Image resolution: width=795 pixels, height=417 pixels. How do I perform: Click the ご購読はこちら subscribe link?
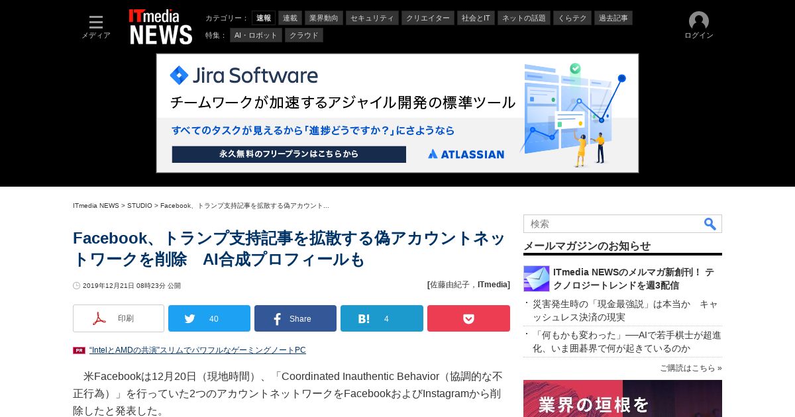(691, 368)
